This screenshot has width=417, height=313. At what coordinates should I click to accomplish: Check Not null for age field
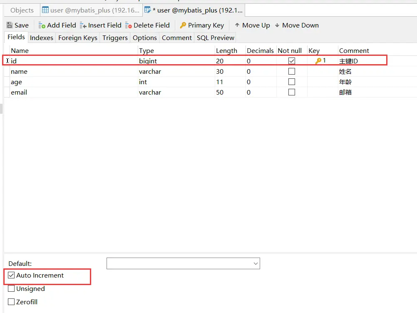[x=292, y=82]
